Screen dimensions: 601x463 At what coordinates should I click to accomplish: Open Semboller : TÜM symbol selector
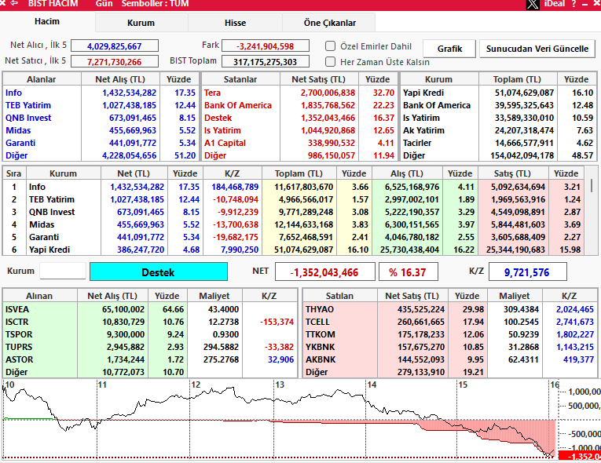click(x=155, y=4)
